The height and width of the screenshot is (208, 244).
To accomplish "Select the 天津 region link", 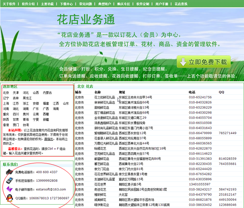I will tap(16, 93).
